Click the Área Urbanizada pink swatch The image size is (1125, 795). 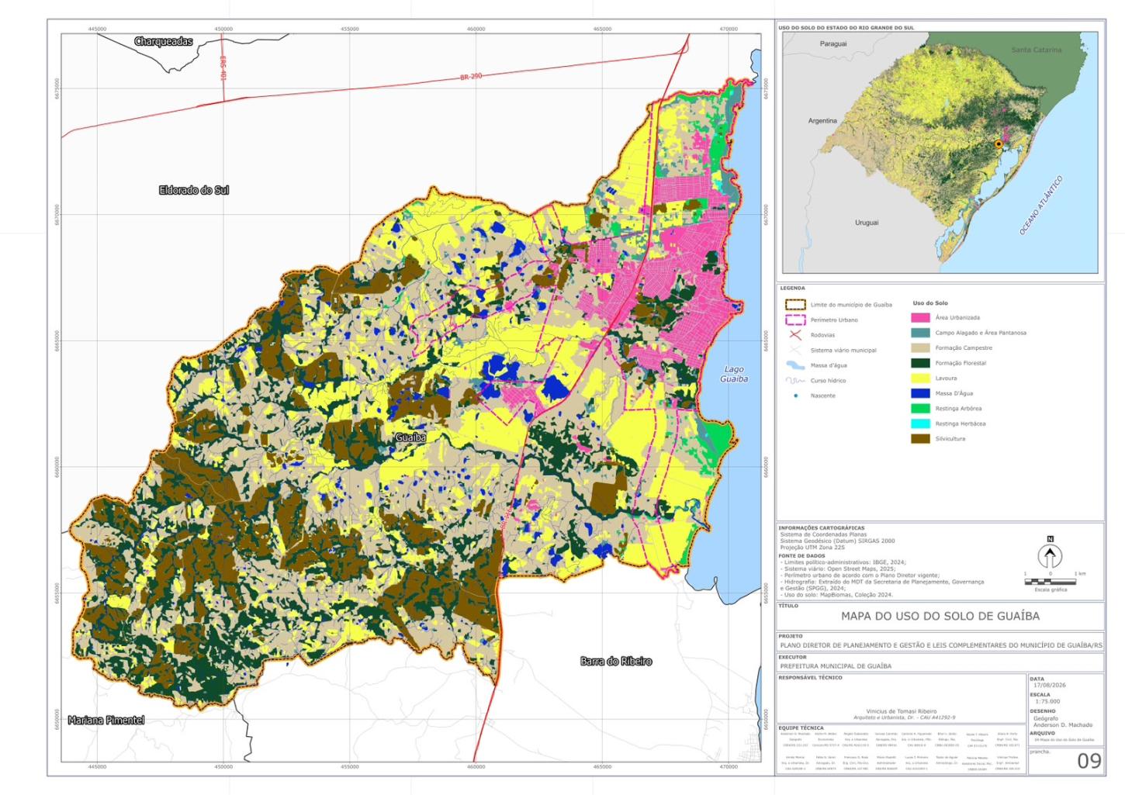(x=920, y=317)
